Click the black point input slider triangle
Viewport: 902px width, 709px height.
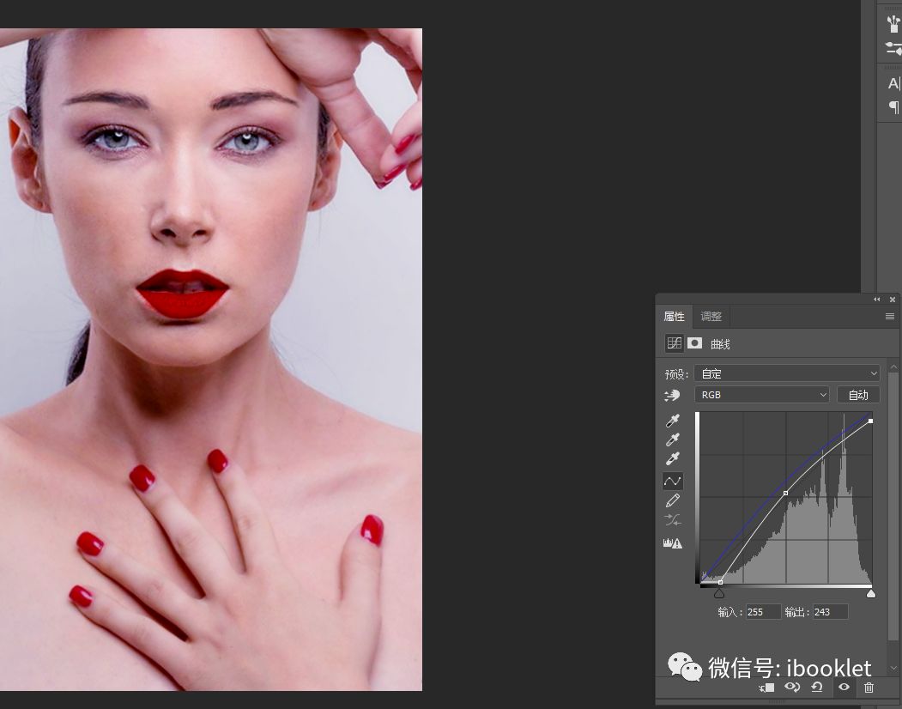click(x=719, y=593)
